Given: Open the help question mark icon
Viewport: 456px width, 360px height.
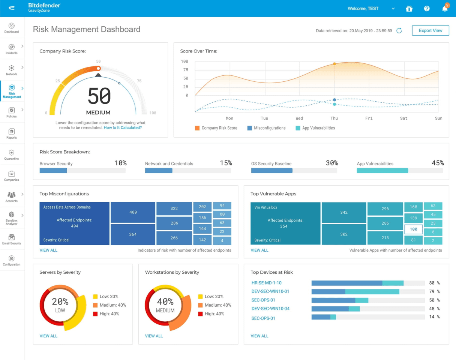Looking at the screenshot, I should pos(427,8).
